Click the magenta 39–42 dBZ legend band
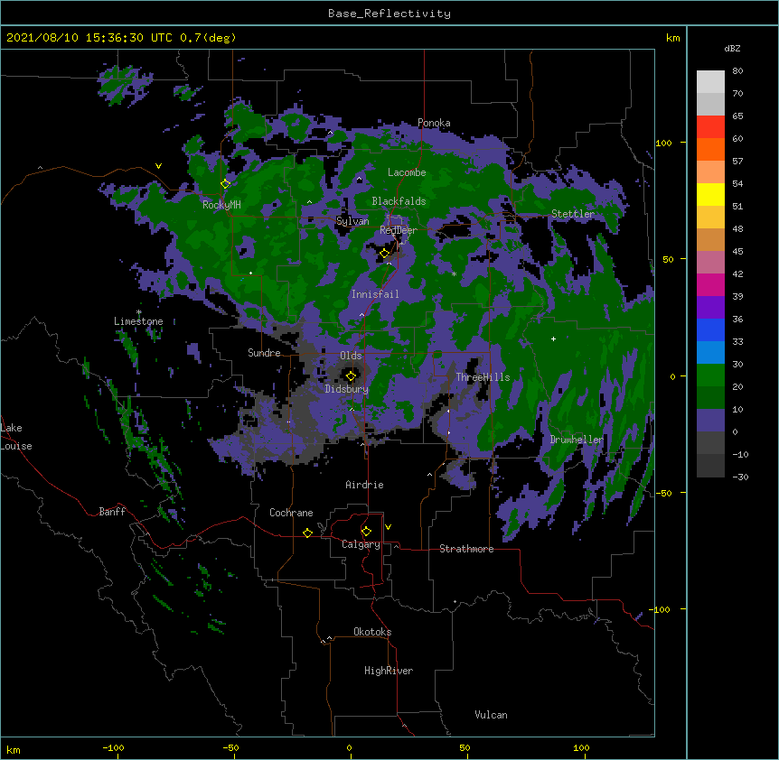This screenshot has height=760, width=779. pyautogui.click(x=710, y=284)
